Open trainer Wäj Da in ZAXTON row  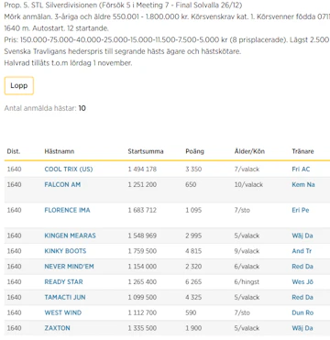pos(302,328)
